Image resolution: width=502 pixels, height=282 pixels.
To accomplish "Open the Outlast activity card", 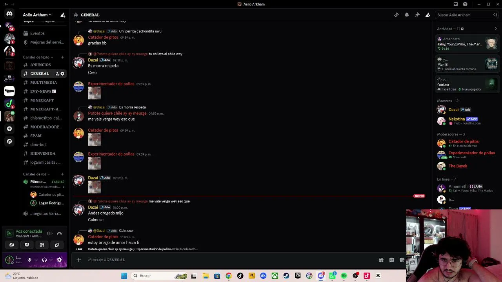I will (467, 85).
